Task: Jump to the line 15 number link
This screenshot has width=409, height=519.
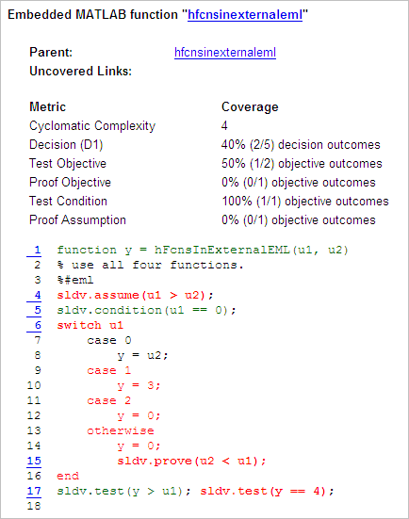Action: (34, 461)
